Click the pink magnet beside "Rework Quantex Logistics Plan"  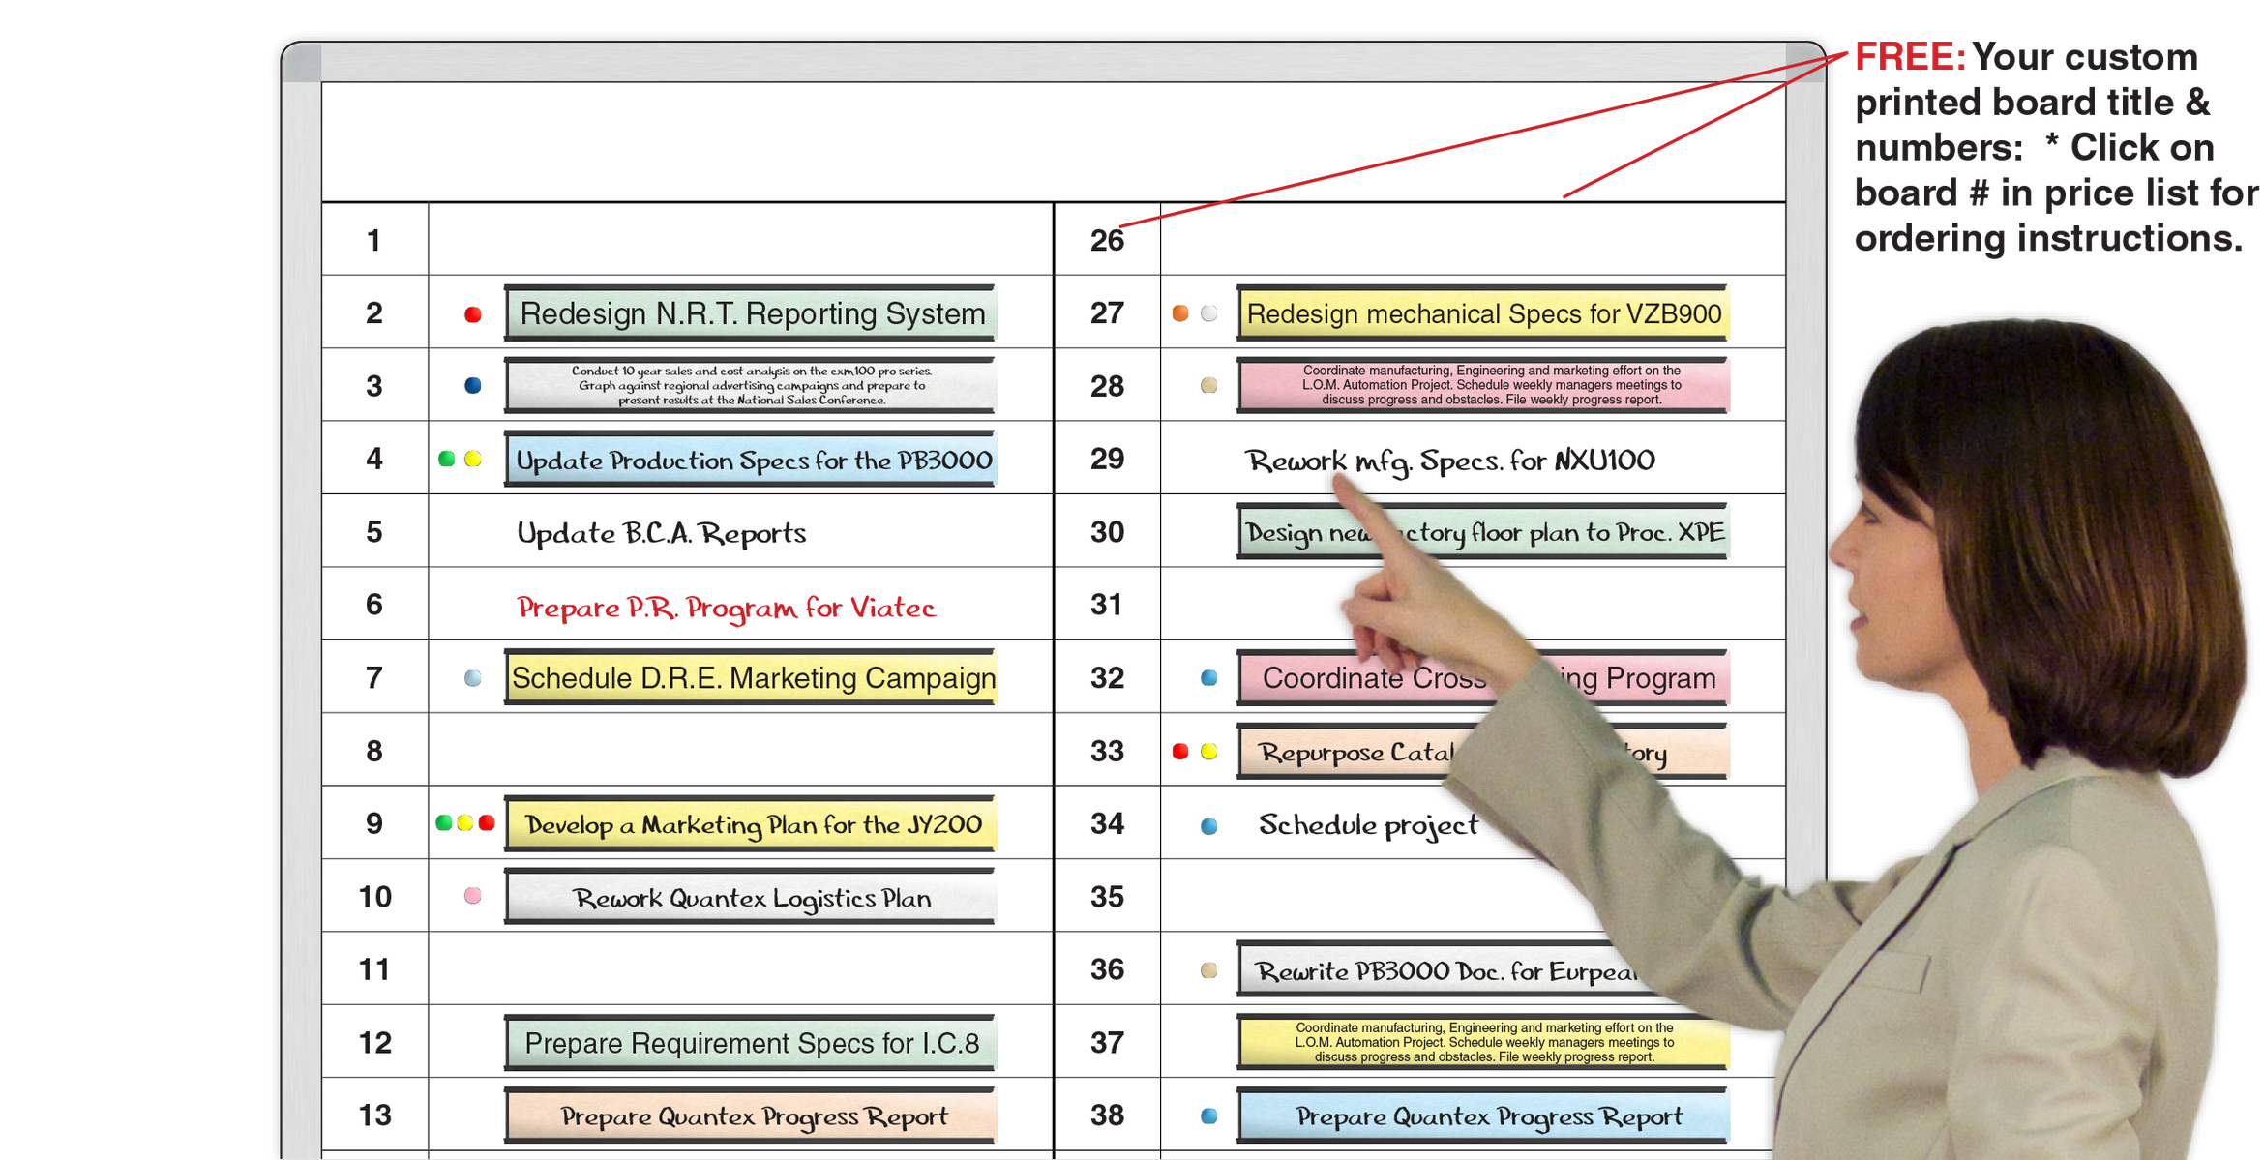[x=470, y=896]
